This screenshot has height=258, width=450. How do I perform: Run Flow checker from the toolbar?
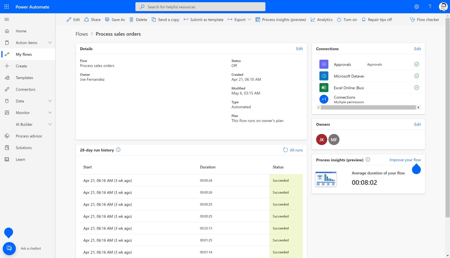[x=425, y=20]
